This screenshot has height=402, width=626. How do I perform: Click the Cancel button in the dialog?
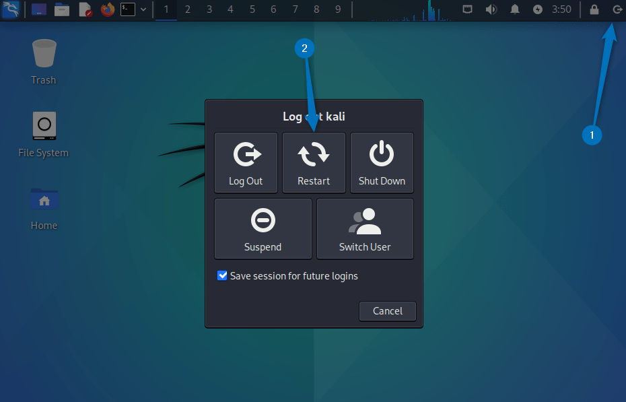pos(387,311)
